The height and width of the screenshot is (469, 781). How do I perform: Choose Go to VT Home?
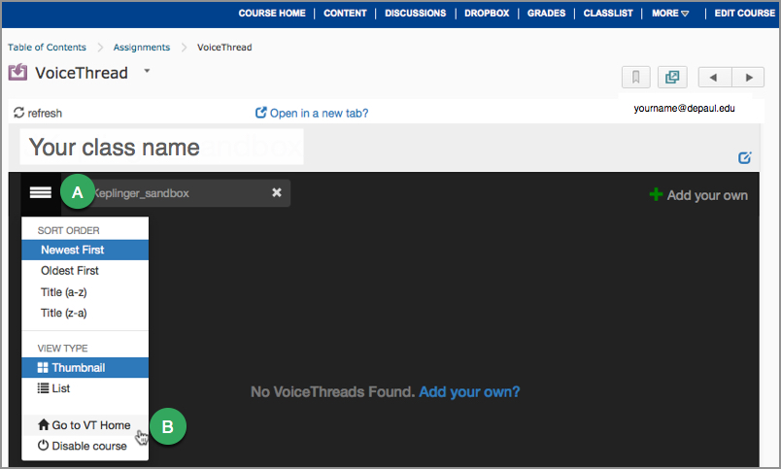(85, 425)
